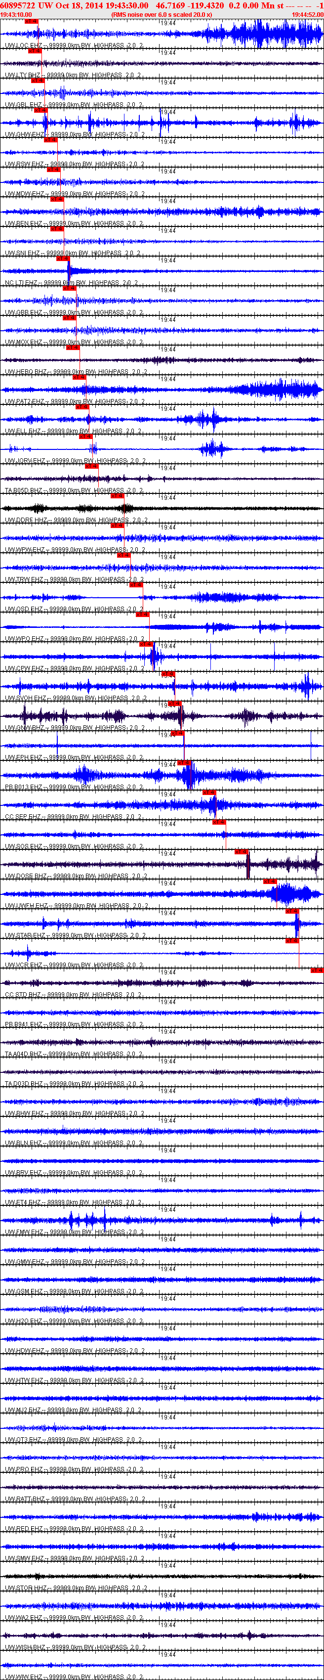
Task: Select the UW BLN EHZ trace label
Action: click(x=74, y=1143)
